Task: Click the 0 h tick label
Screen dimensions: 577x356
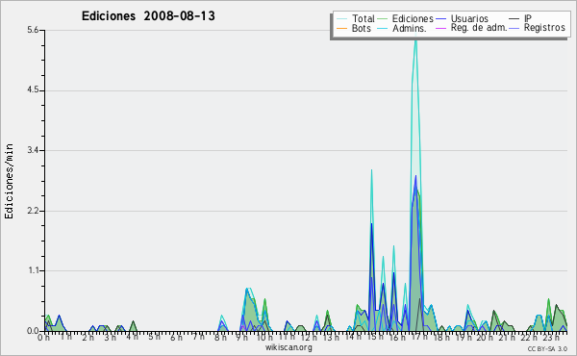Action: click(44, 337)
